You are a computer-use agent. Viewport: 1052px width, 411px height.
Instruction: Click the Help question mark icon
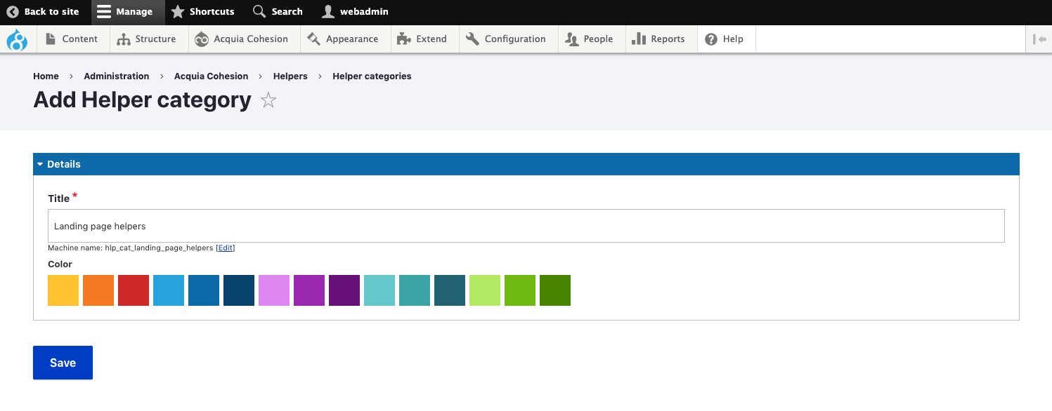click(712, 39)
